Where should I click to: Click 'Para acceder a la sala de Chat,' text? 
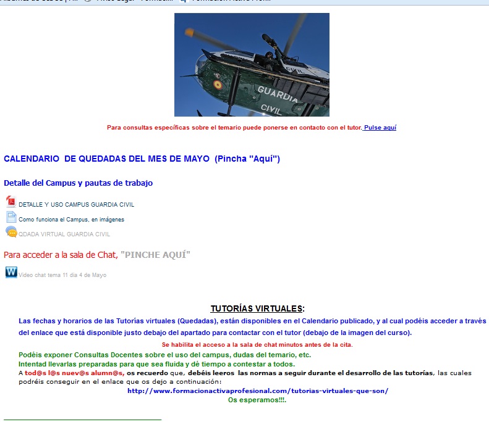coord(61,255)
